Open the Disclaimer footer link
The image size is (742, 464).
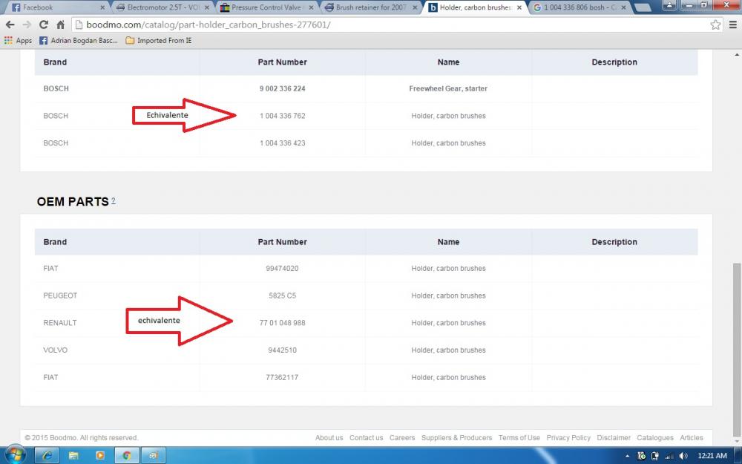pyautogui.click(x=614, y=438)
